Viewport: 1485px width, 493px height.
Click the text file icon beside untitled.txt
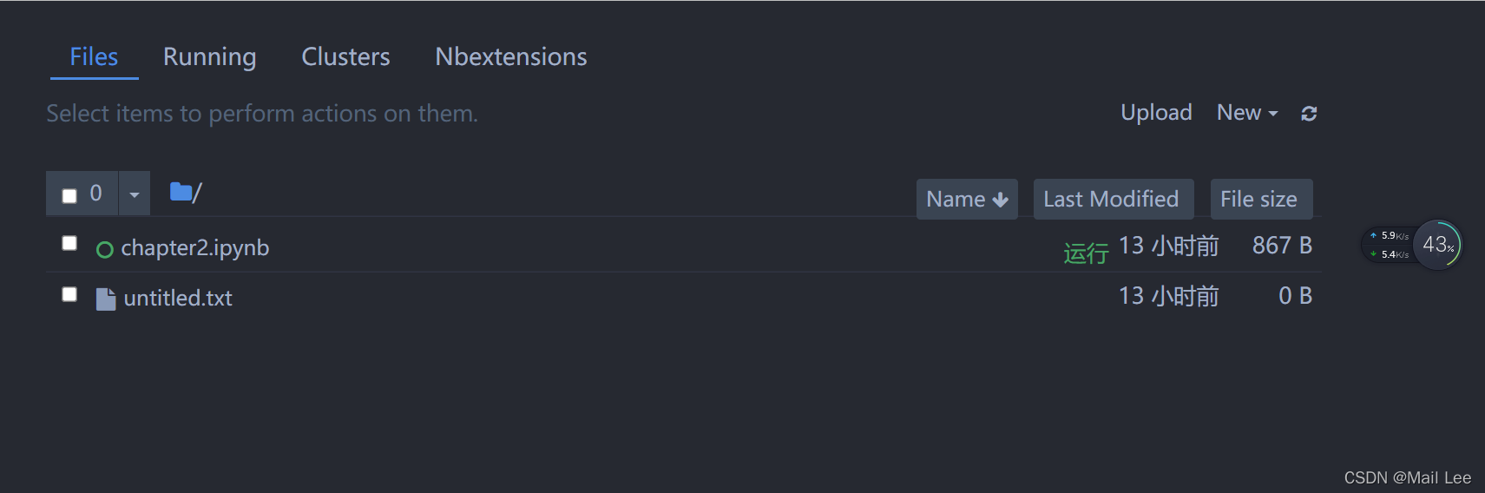[x=106, y=299]
